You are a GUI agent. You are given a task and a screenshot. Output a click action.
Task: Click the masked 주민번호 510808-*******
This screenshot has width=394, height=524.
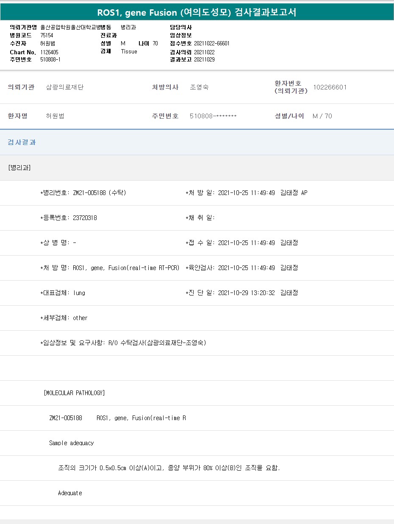[x=213, y=116]
